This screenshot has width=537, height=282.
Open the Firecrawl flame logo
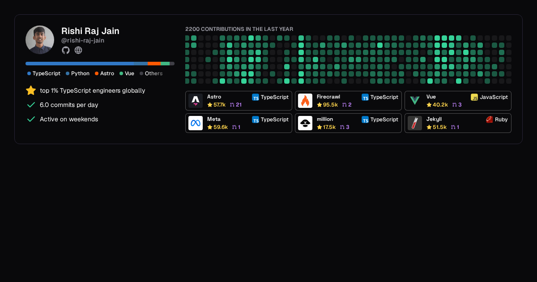click(x=305, y=101)
